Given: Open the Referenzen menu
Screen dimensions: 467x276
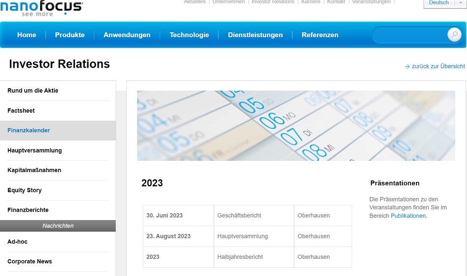Looking at the screenshot, I should pyautogui.click(x=320, y=35).
